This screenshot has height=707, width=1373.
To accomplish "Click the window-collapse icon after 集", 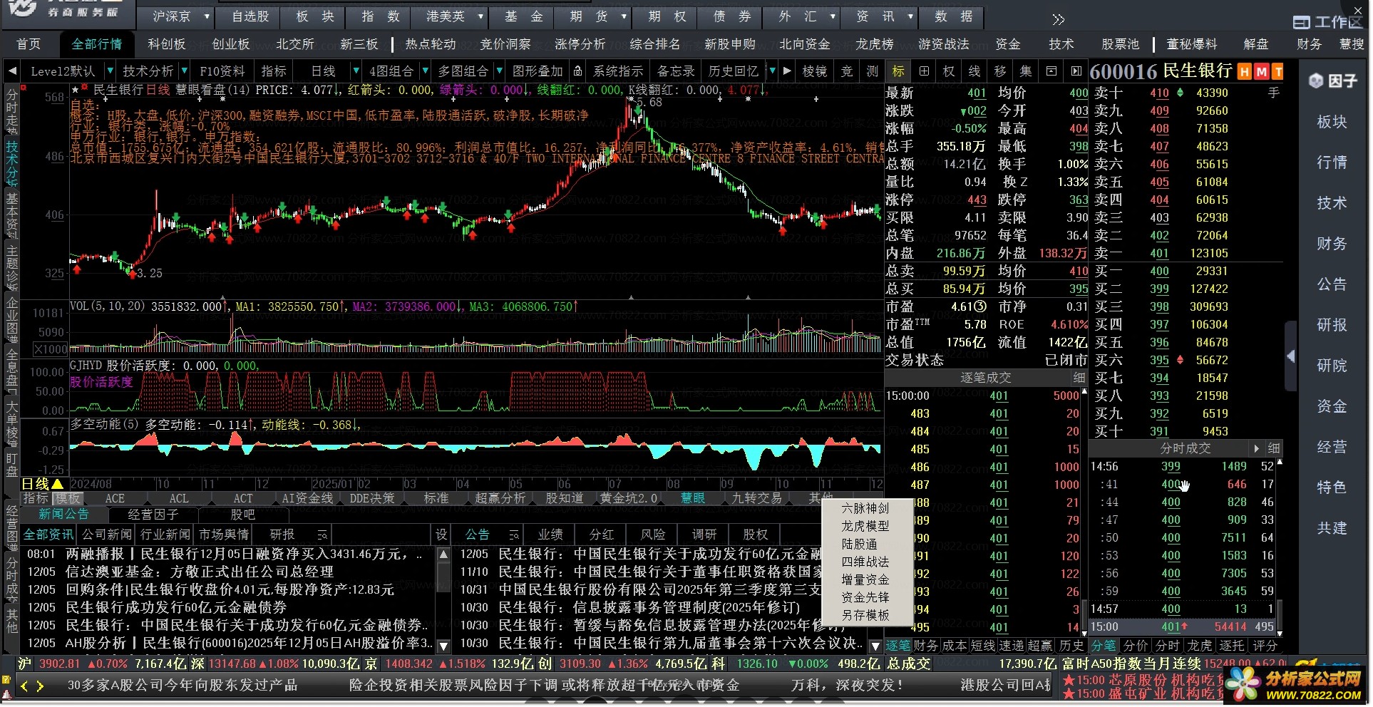I will (x=1051, y=71).
